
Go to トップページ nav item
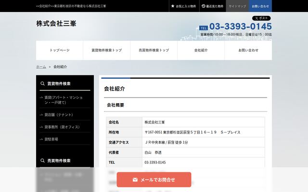click(60, 50)
